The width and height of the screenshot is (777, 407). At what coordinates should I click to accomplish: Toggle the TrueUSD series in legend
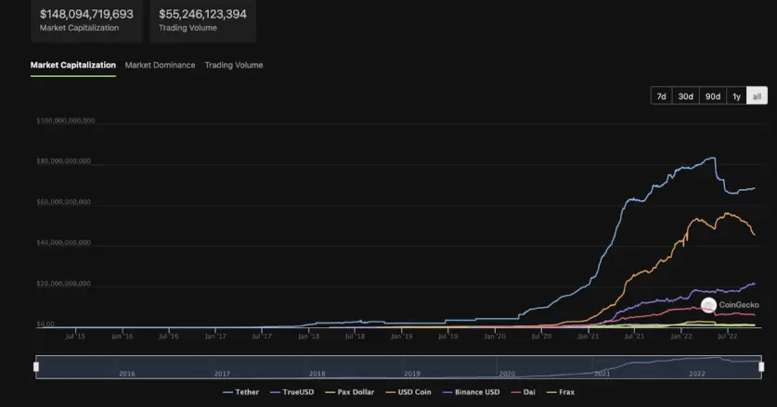tap(291, 391)
